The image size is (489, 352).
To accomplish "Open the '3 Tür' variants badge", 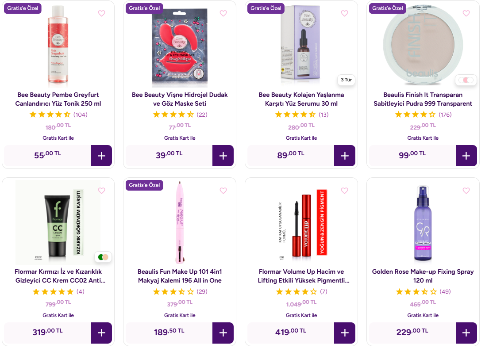I will click(347, 80).
